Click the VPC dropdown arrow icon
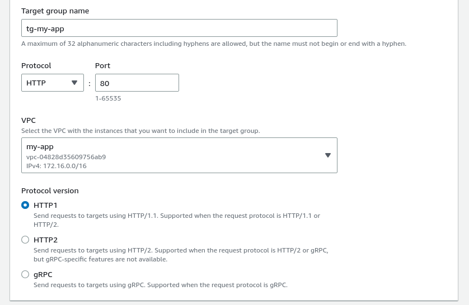Screen dimensions: 469x305 pos(328,155)
